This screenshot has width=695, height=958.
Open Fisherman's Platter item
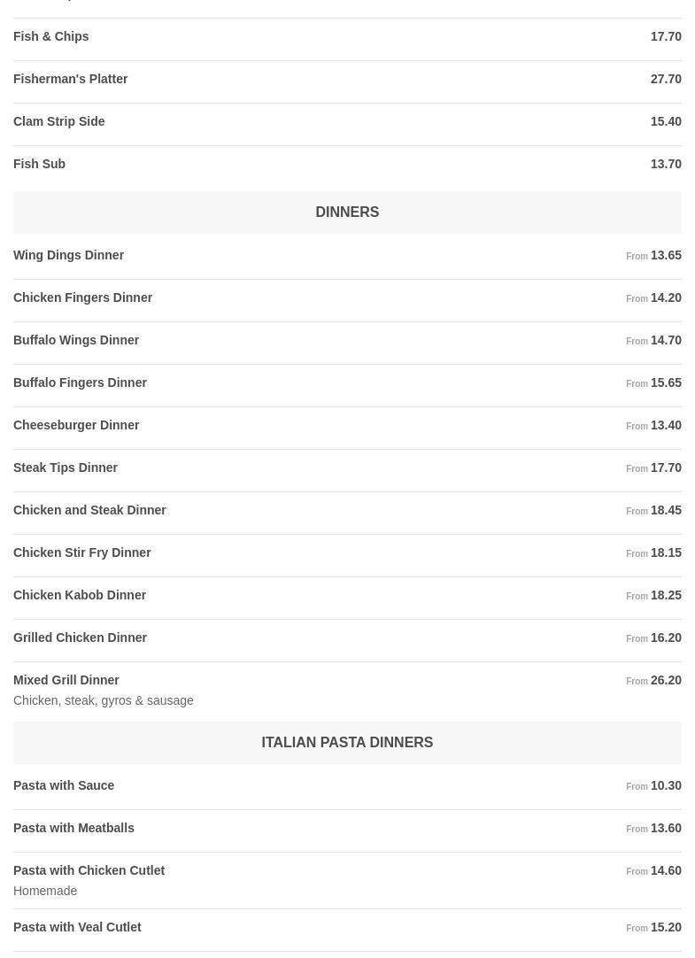tap(71, 80)
